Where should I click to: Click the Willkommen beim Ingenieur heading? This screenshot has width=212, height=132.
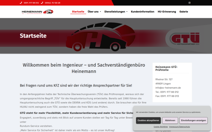tap(84, 68)
